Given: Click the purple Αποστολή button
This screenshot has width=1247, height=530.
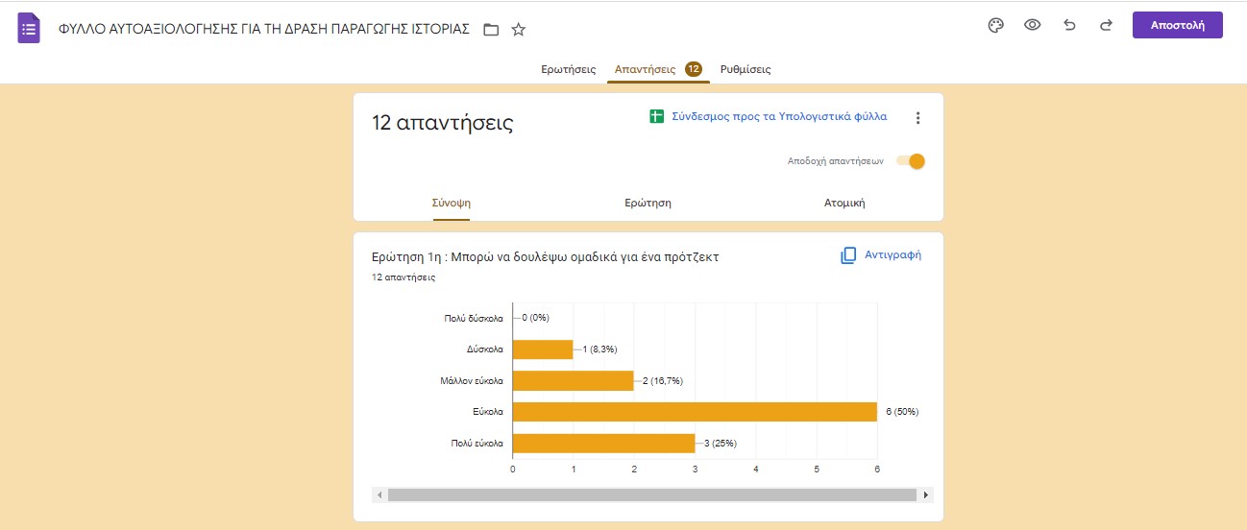Looking at the screenshot, I should 1178,25.
